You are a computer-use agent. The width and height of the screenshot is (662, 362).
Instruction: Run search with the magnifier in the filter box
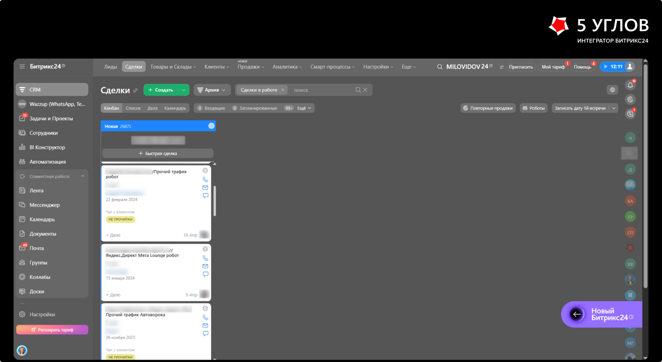(358, 90)
